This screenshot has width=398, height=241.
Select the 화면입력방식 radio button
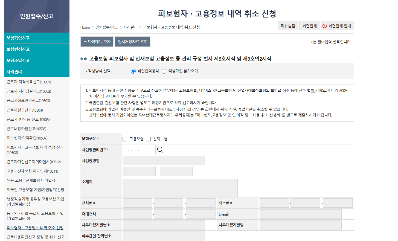click(x=133, y=71)
